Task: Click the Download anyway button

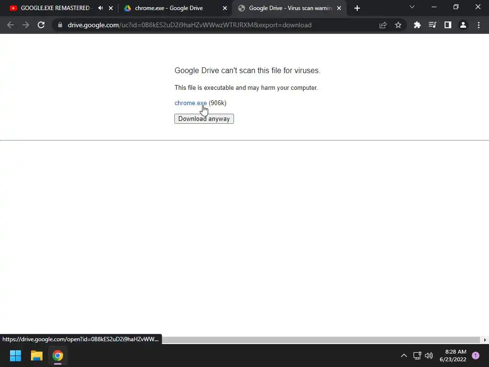Action: (204, 119)
